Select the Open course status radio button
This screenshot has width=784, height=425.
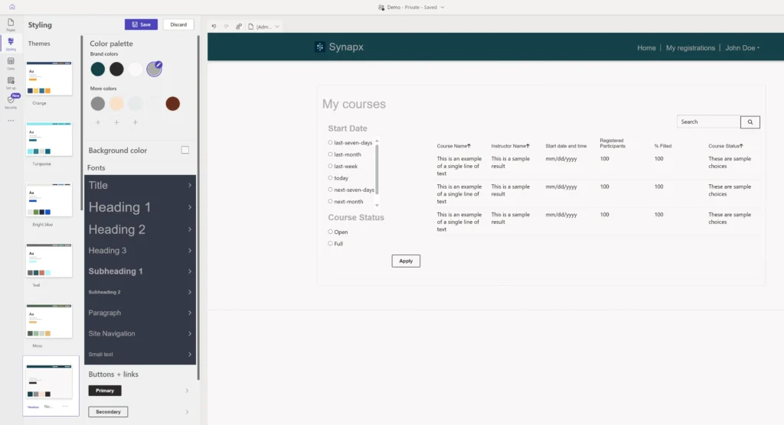(330, 232)
